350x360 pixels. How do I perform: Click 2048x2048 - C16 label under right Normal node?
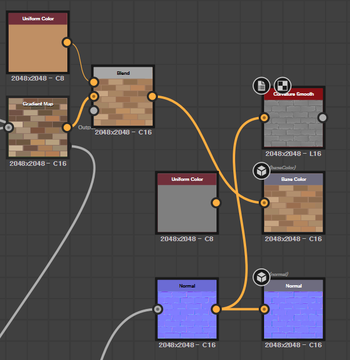coord(294,345)
